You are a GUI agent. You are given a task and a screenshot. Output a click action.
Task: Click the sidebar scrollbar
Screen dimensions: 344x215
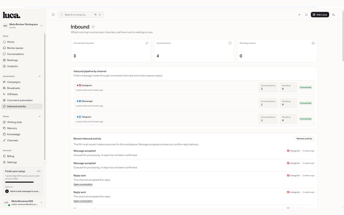[x=45, y=96]
